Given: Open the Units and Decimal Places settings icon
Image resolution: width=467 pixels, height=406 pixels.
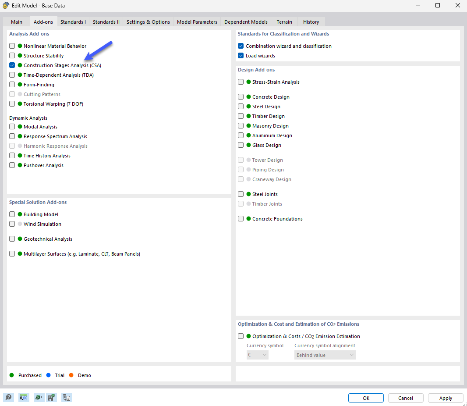Looking at the screenshot, I should tap(24, 397).
